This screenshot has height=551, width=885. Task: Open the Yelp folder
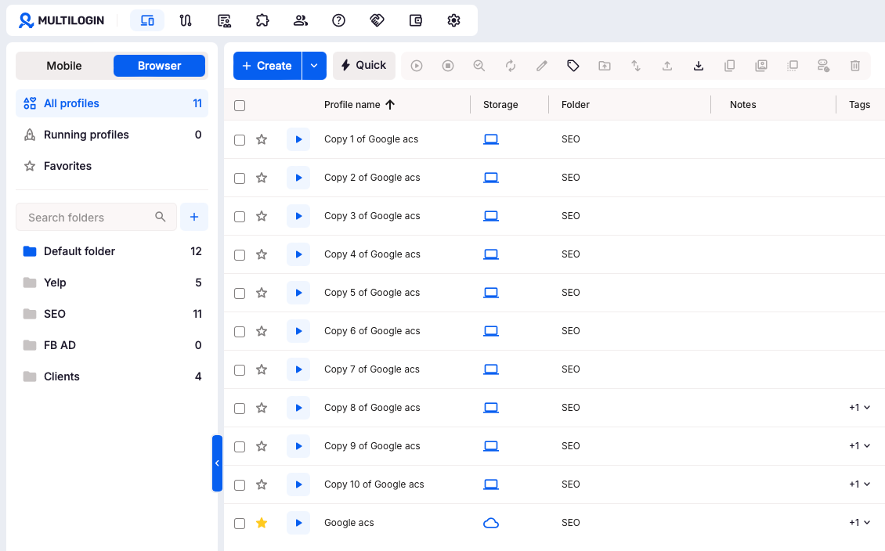(112, 283)
